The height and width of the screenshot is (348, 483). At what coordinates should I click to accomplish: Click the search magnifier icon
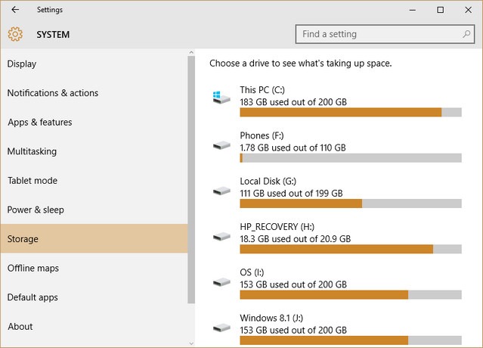[x=466, y=34]
